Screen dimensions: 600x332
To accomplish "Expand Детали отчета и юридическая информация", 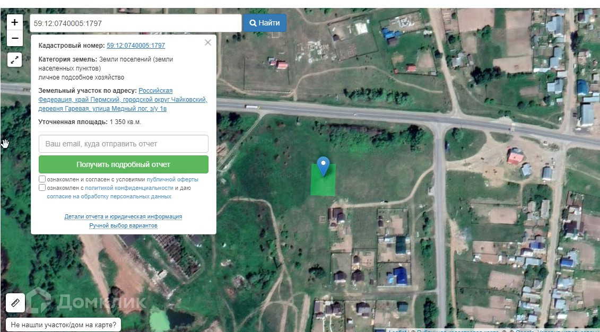I will (x=123, y=216).
